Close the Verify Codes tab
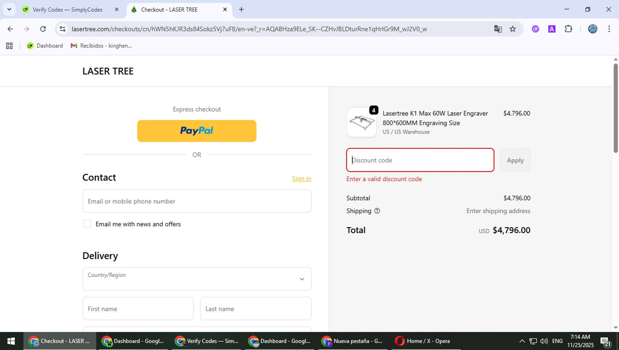619x350 pixels. tap(116, 10)
